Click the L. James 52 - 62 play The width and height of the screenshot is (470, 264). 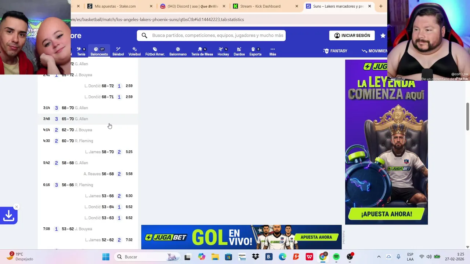(x=88, y=240)
